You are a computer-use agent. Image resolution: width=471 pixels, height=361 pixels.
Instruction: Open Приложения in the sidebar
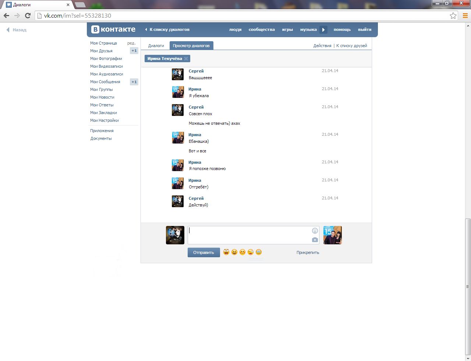tap(102, 131)
